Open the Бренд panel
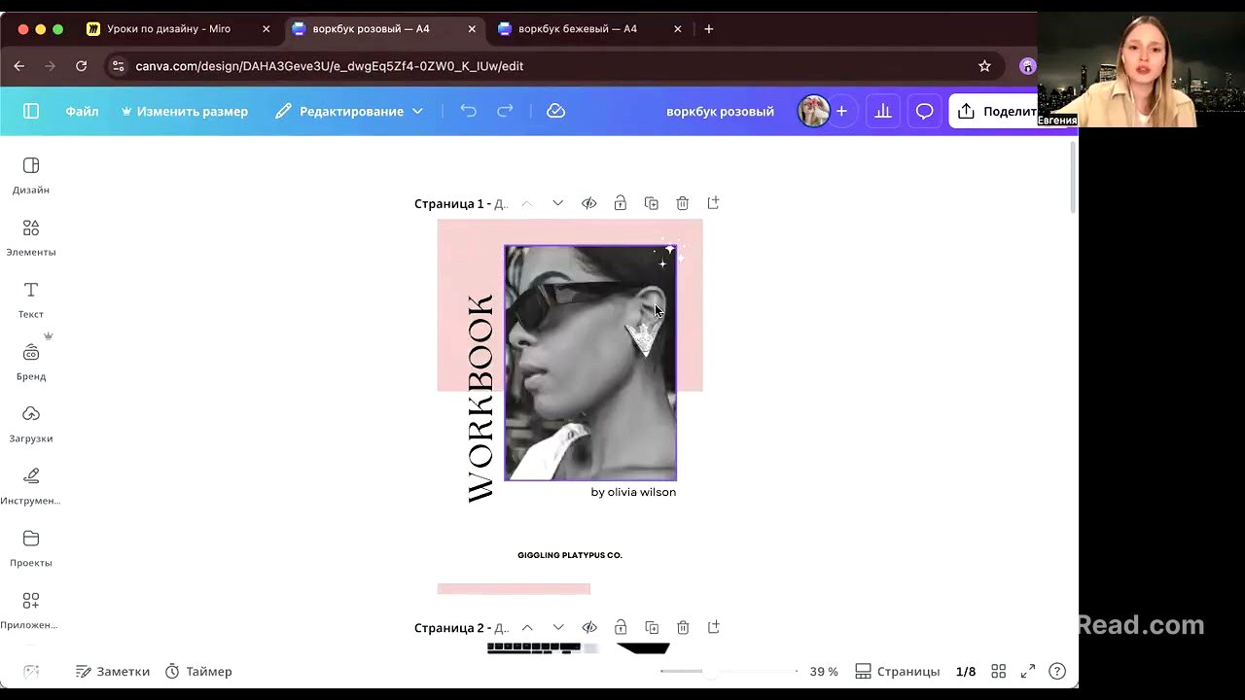This screenshot has height=700, width=1245. tap(31, 363)
